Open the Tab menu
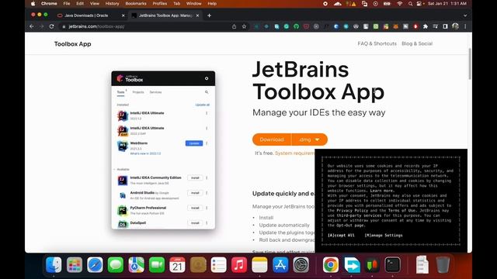 tap(176, 4)
